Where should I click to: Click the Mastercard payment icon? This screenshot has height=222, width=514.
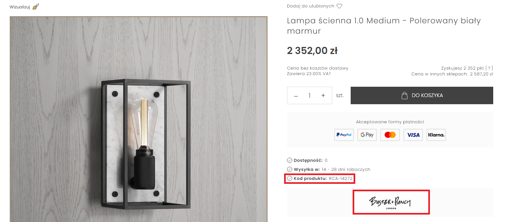pos(390,135)
